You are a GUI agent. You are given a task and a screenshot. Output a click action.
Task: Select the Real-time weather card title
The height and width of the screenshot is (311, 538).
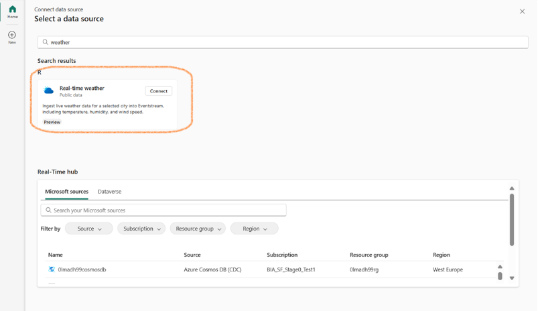tap(82, 88)
